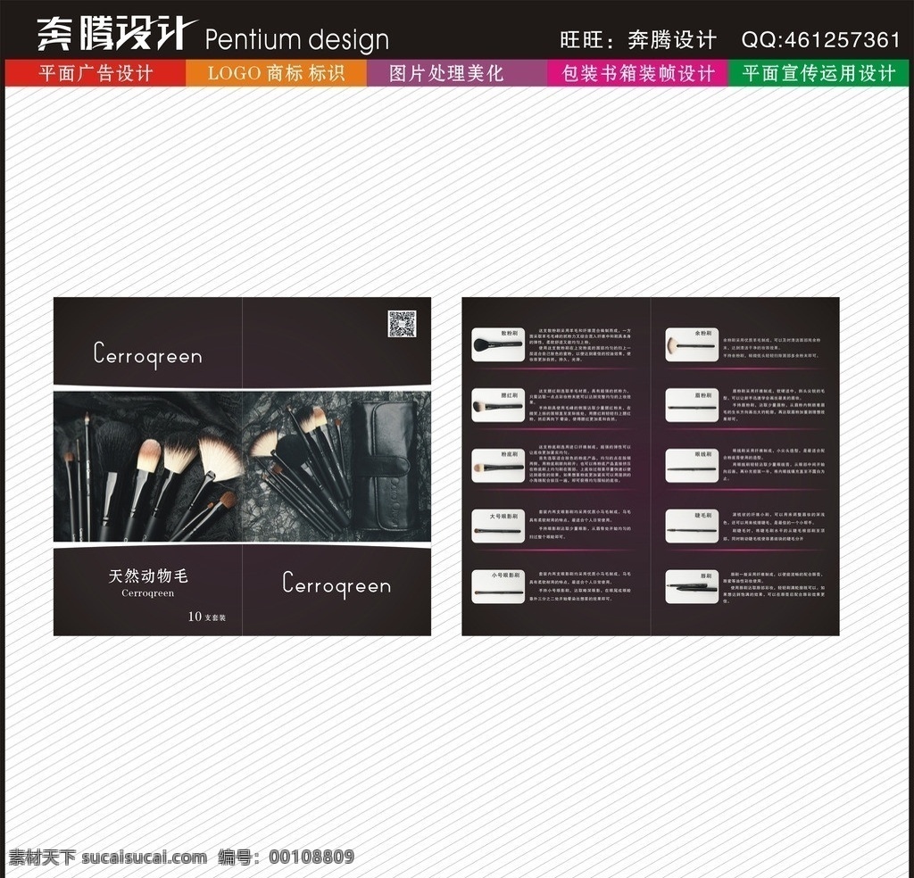914x878 pixels.
Task: Select the 小号眼影刷 brush thumbnail
Action: pos(498,587)
